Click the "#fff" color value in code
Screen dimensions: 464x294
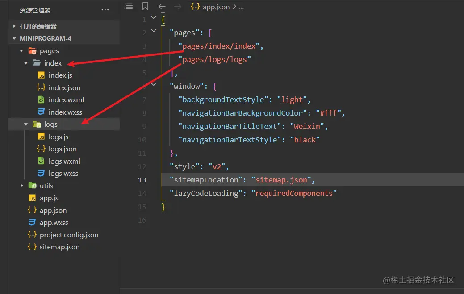pyautogui.click(x=329, y=113)
